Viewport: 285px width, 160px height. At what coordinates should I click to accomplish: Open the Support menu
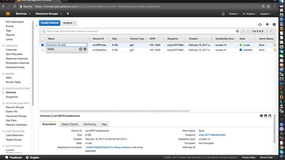point(265,14)
